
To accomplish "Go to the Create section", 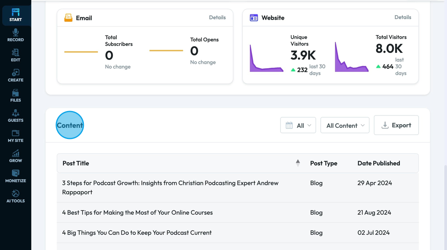I will point(16,75).
